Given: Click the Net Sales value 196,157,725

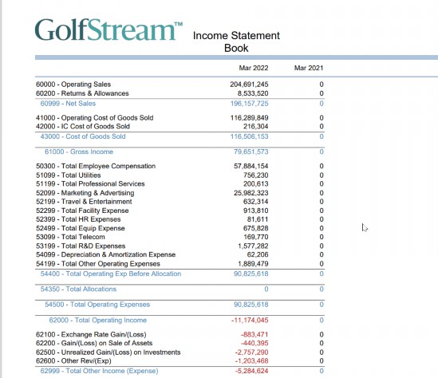Looking at the screenshot, I should [249, 104].
